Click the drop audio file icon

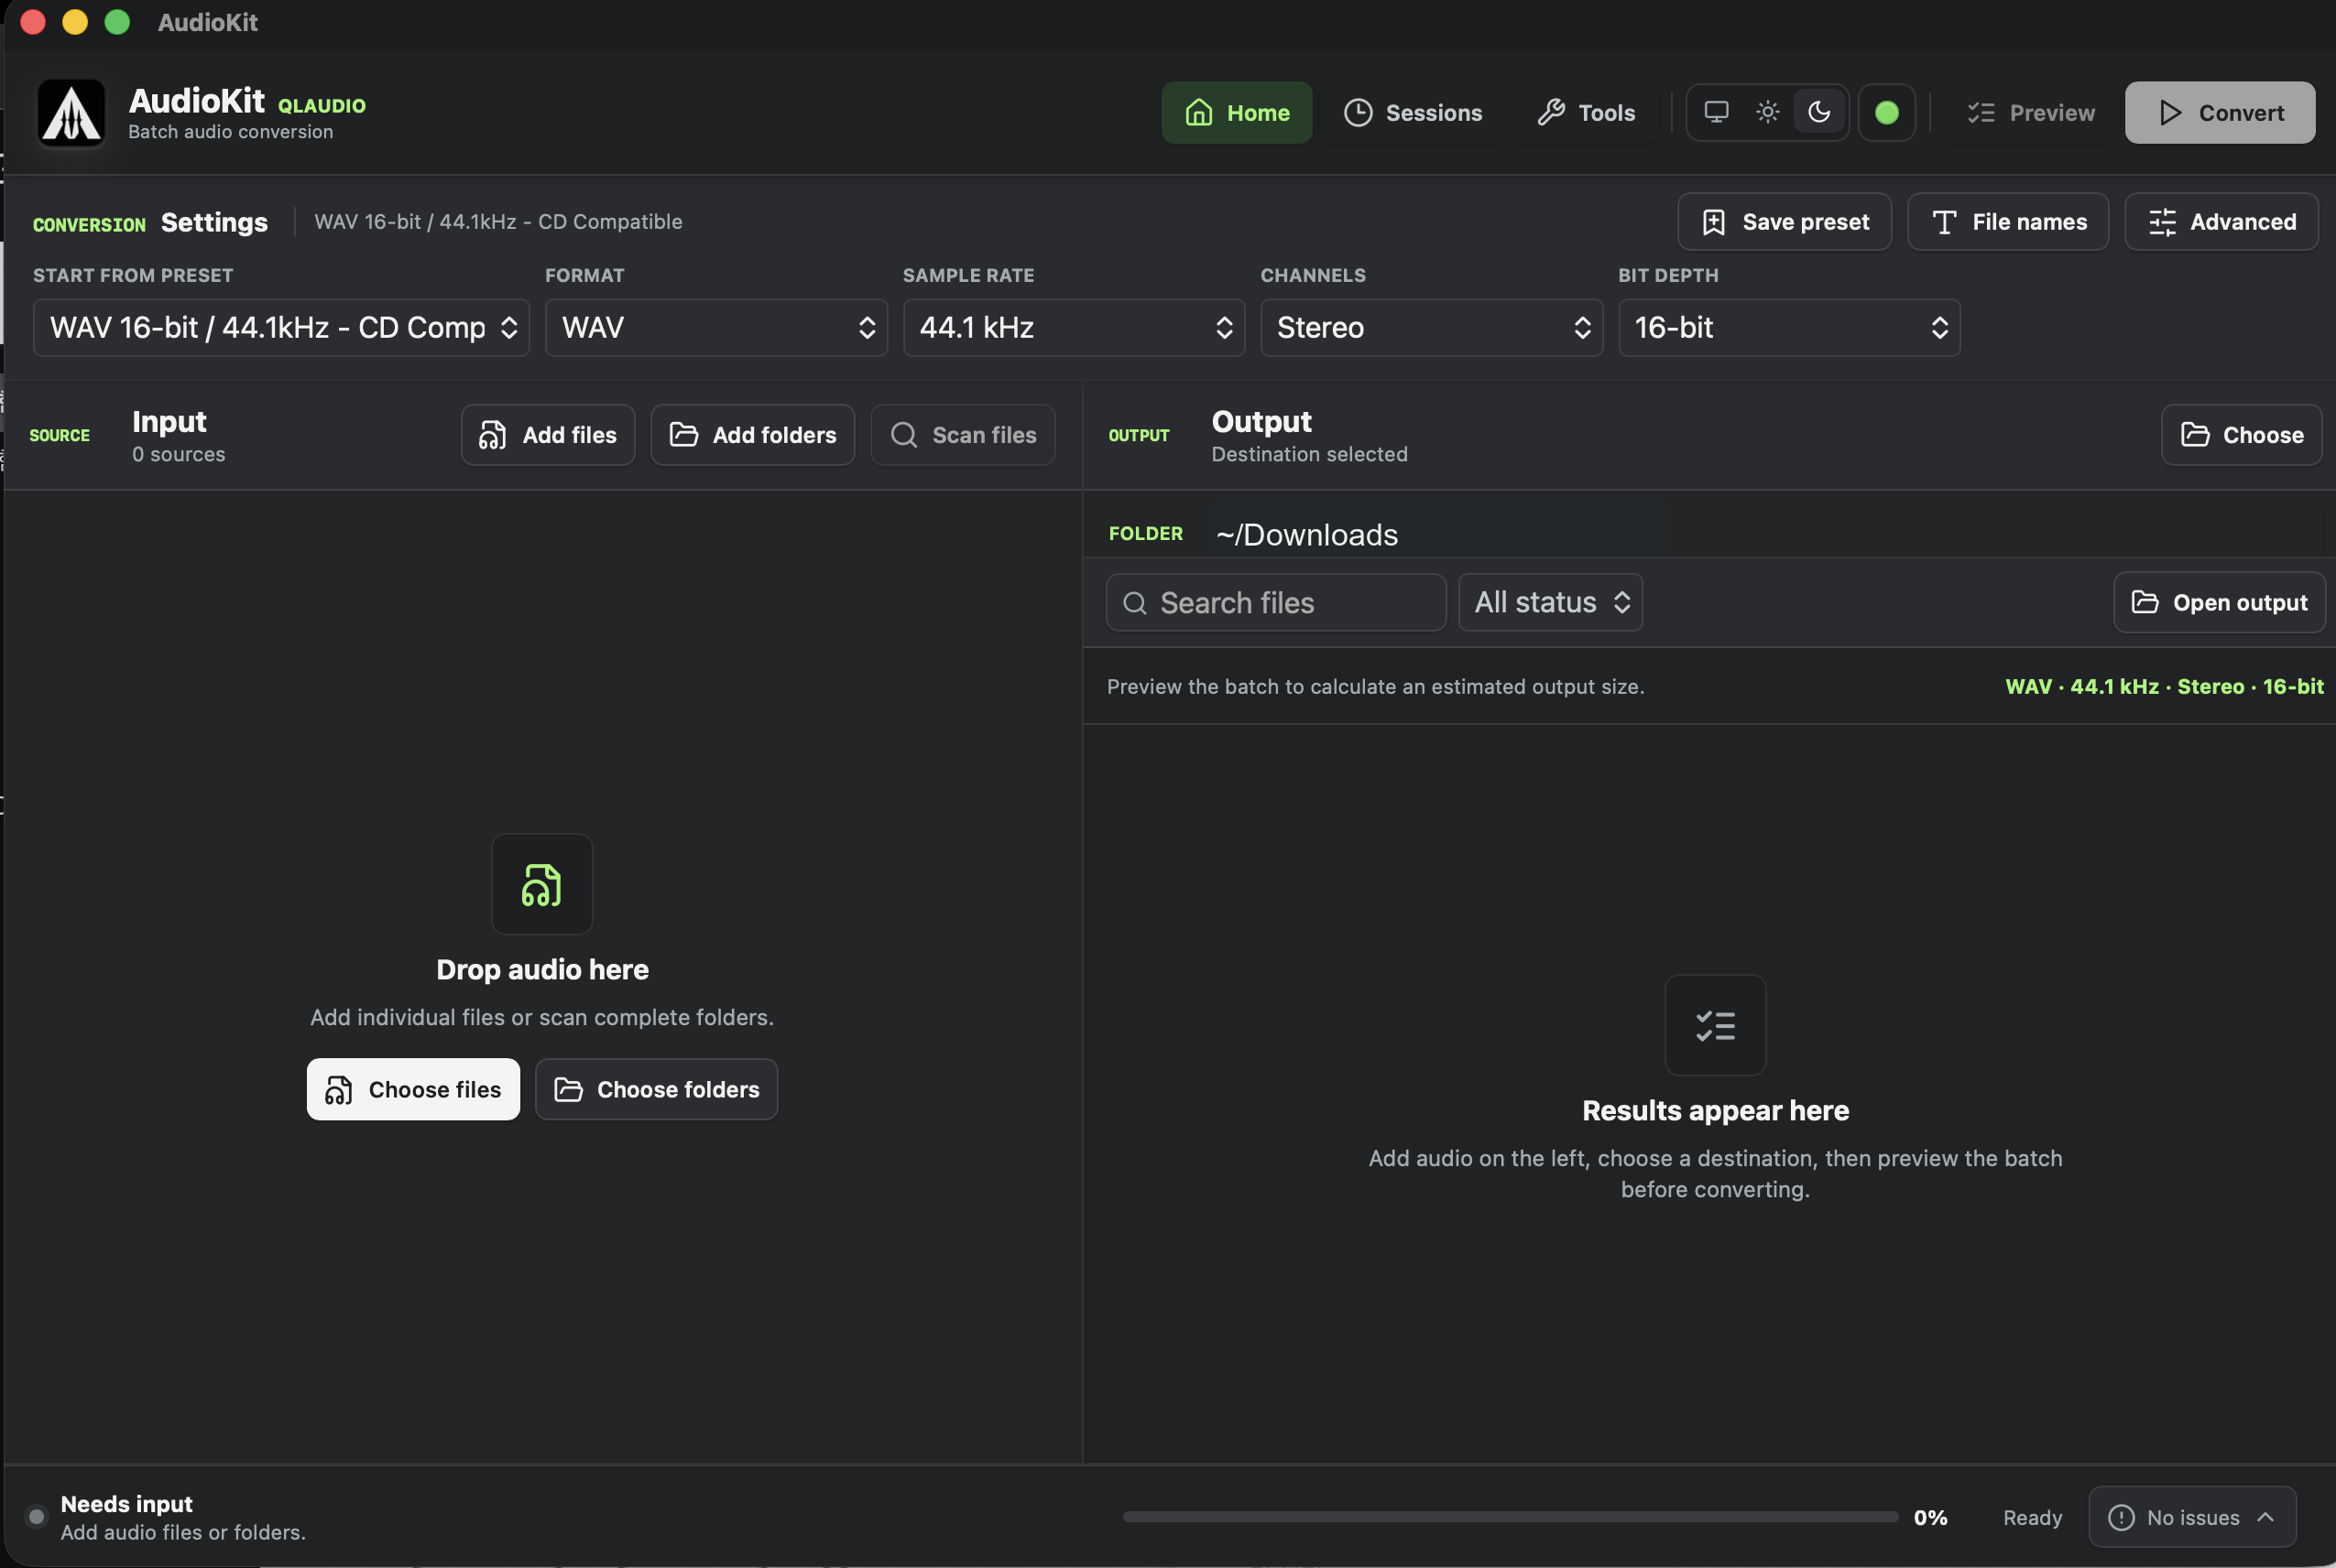(541, 885)
